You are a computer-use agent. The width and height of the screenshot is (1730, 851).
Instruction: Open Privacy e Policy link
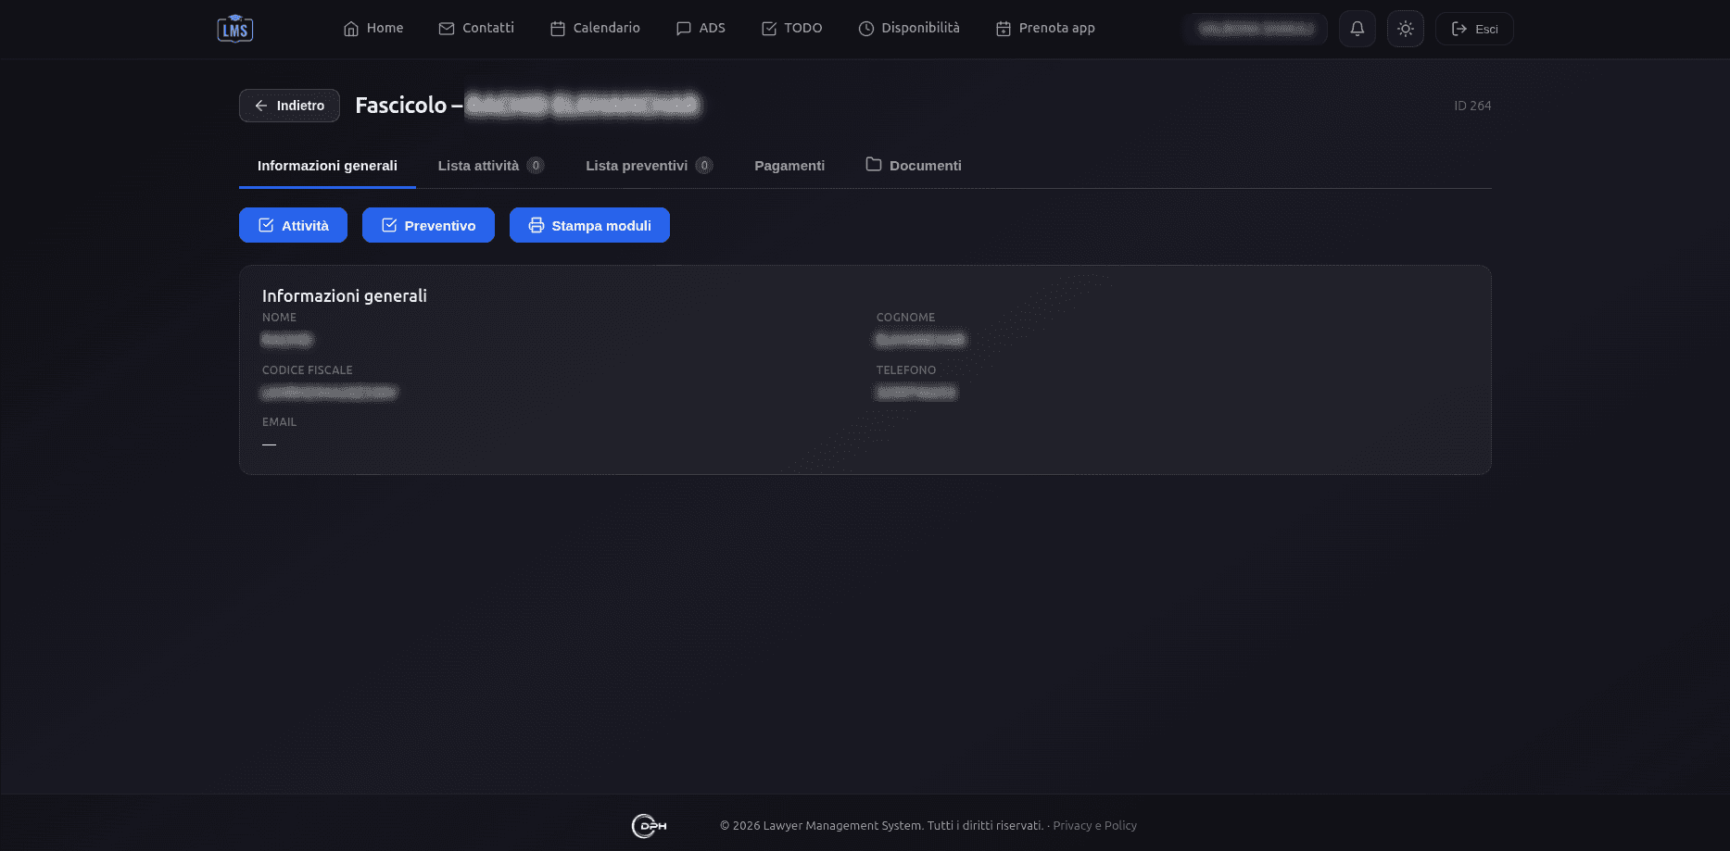coord(1094,826)
